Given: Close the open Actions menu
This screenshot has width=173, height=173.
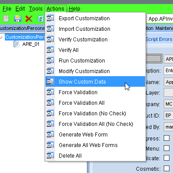Looking at the screenshot, I should [56, 9].
